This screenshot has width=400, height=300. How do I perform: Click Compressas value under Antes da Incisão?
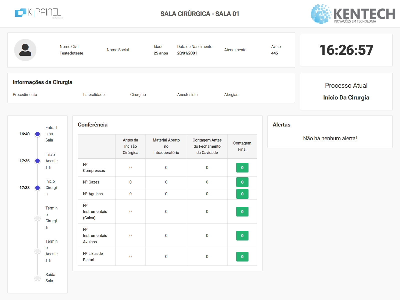coord(130,167)
